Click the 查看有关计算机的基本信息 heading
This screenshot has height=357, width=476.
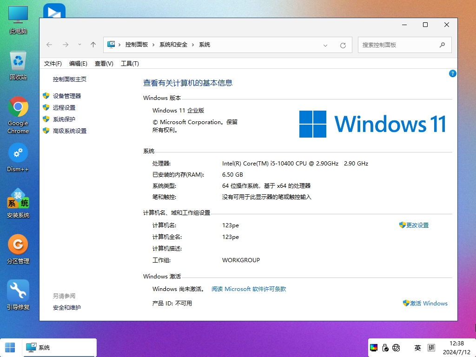tap(188, 83)
